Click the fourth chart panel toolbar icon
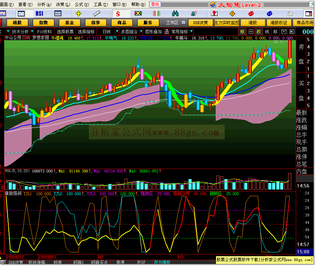This screenshot has width=316, height=266. pos(58,14)
